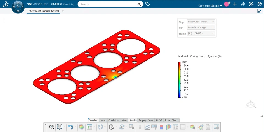The width and height of the screenshot is (264, 132).
Task: Click the refresh with play simulate icon
Action: [122, 127]
